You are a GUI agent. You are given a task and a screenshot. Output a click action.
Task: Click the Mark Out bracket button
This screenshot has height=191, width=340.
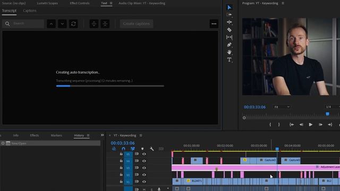(279, 125)
